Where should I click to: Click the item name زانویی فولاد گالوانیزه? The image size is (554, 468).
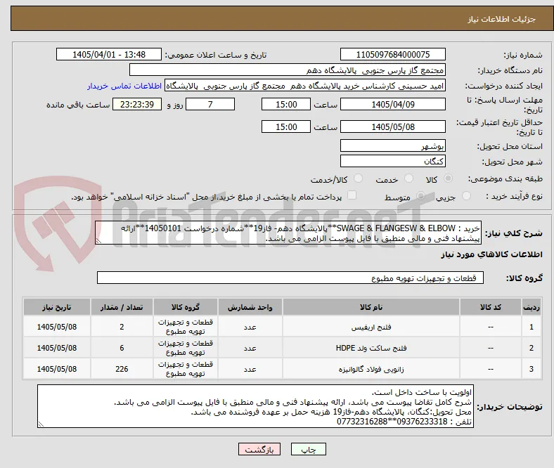pyautogui.click(x=371, y=369)
